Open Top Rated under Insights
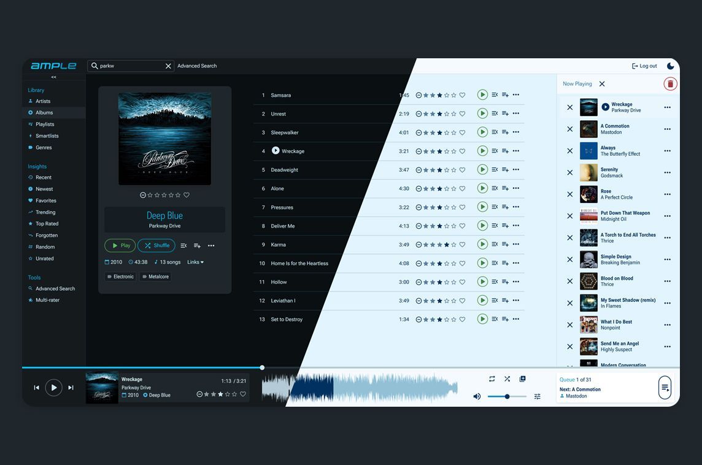The height and width of the screenshot is (465, 702). point(47,224)
